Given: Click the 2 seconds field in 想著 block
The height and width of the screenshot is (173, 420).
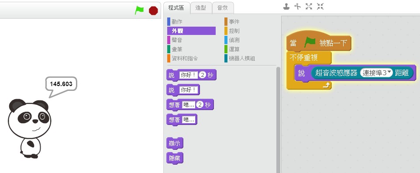Looking at the screenshot, I should [x=200, y=105].
